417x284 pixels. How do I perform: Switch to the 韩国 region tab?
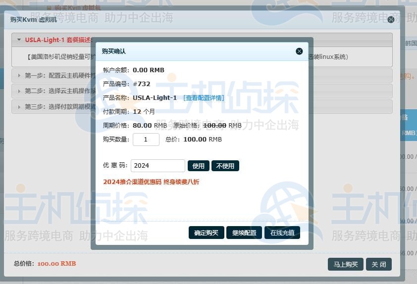point(410,44)
